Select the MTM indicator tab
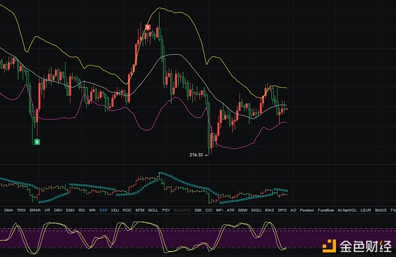 (x=140, y=210)
